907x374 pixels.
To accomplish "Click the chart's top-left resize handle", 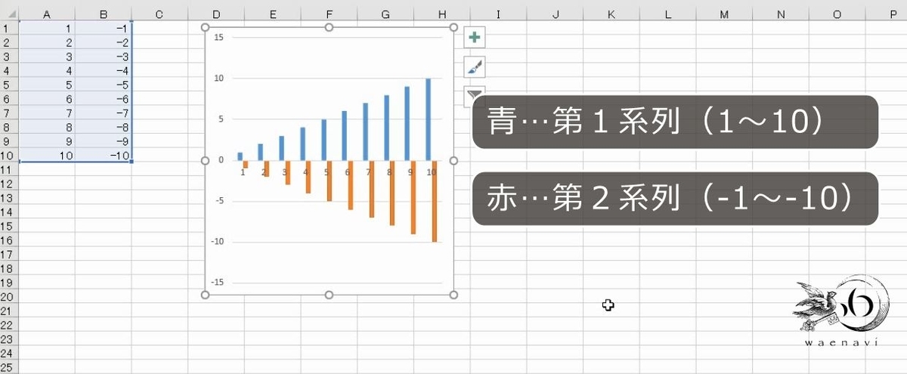I will pyautogui.click(x=205, y=27).
